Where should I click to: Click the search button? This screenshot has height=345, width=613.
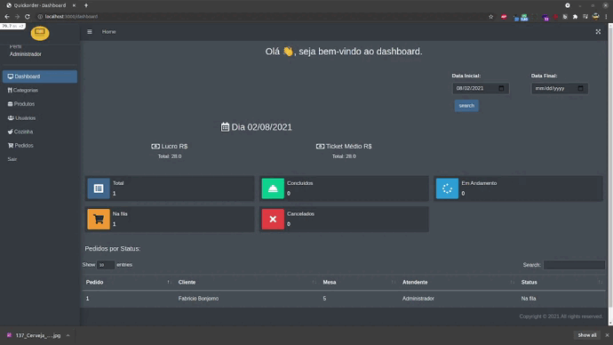[466, 106]
